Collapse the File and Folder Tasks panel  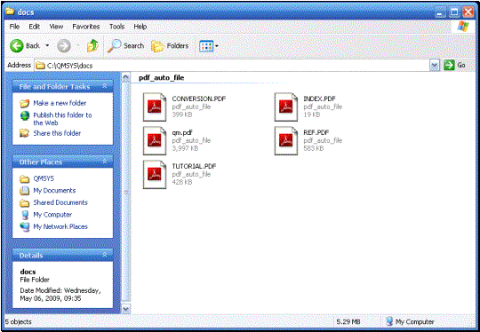pyautogui.click(x=104, y=86)
